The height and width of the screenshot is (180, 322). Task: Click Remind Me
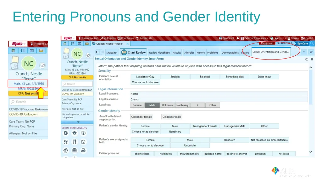(144, 38)
